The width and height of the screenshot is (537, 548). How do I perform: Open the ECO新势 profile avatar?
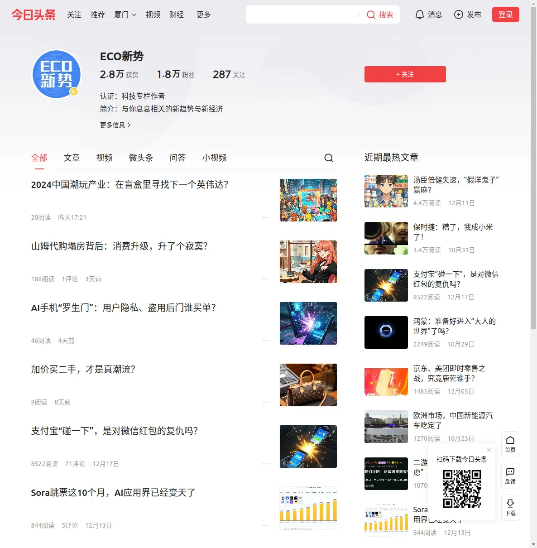pos(57,74)
